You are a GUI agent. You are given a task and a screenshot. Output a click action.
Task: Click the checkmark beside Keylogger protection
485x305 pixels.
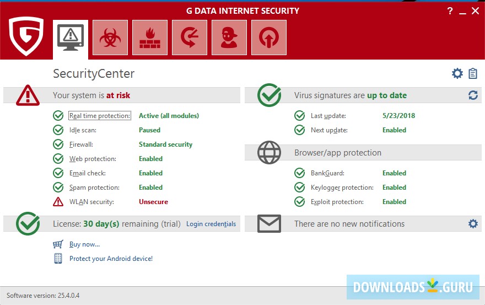click(299, 188)
